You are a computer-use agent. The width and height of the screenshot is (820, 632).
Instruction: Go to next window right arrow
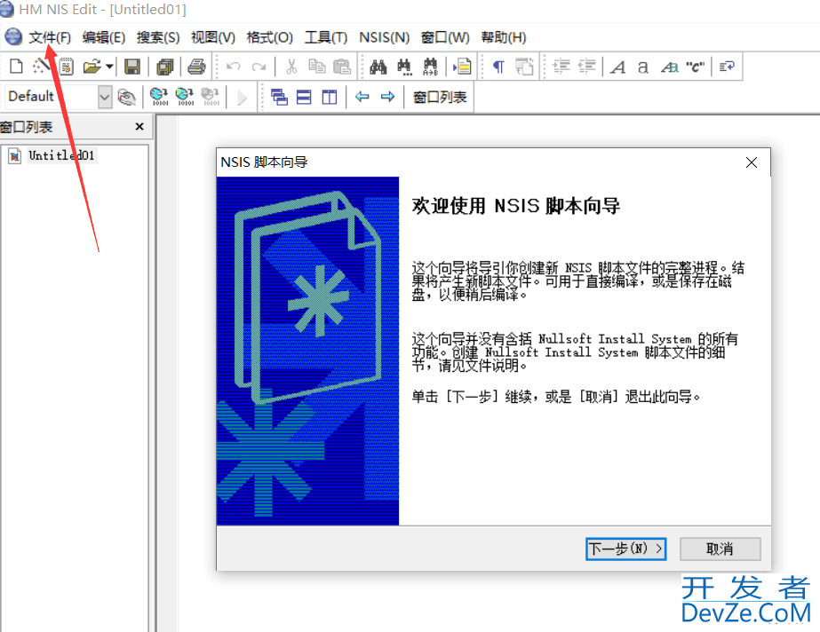point(387,97)
